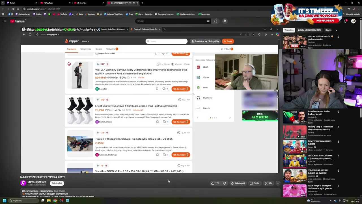
Task: Open options for 'Wszedłem w sam środek' video
Action: tap(338, 112)
